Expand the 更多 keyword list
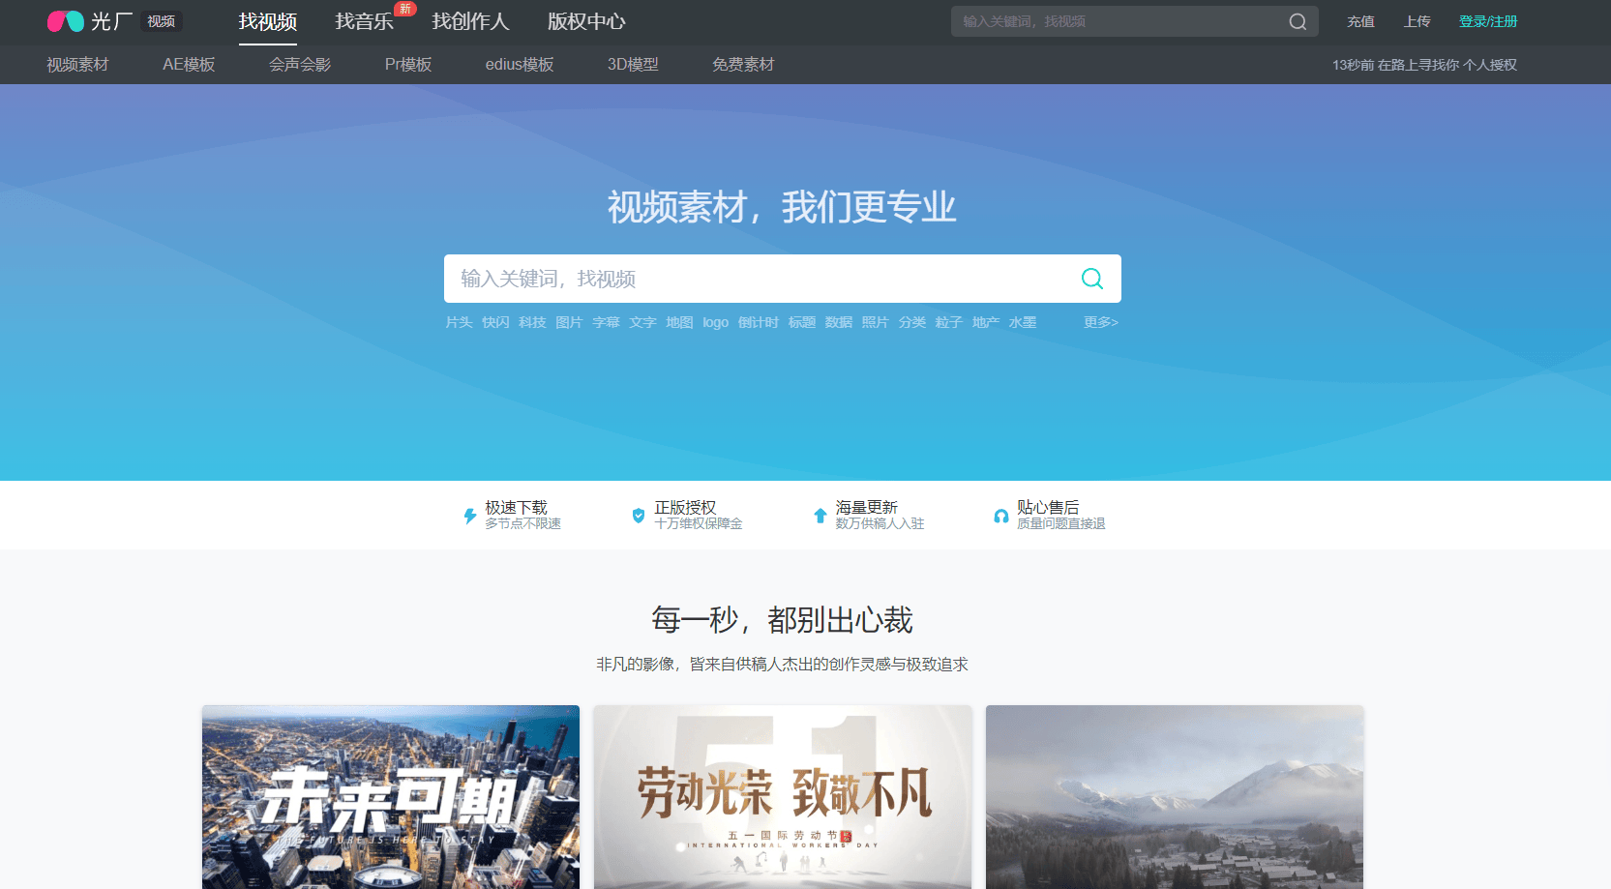The width and height of the screenshot is (1611, 889). click(1099, 322)
